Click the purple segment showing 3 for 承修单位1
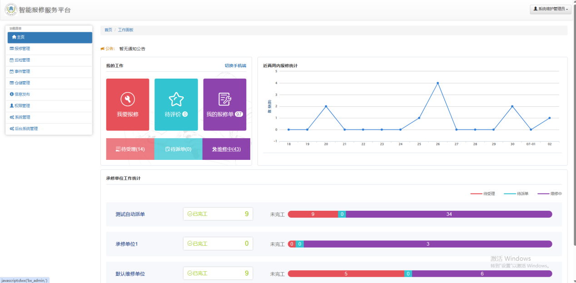The image size is (576, 283). pos(428,244)
